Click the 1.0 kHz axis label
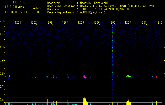The image size is (165, 105). tap(2, 47)
